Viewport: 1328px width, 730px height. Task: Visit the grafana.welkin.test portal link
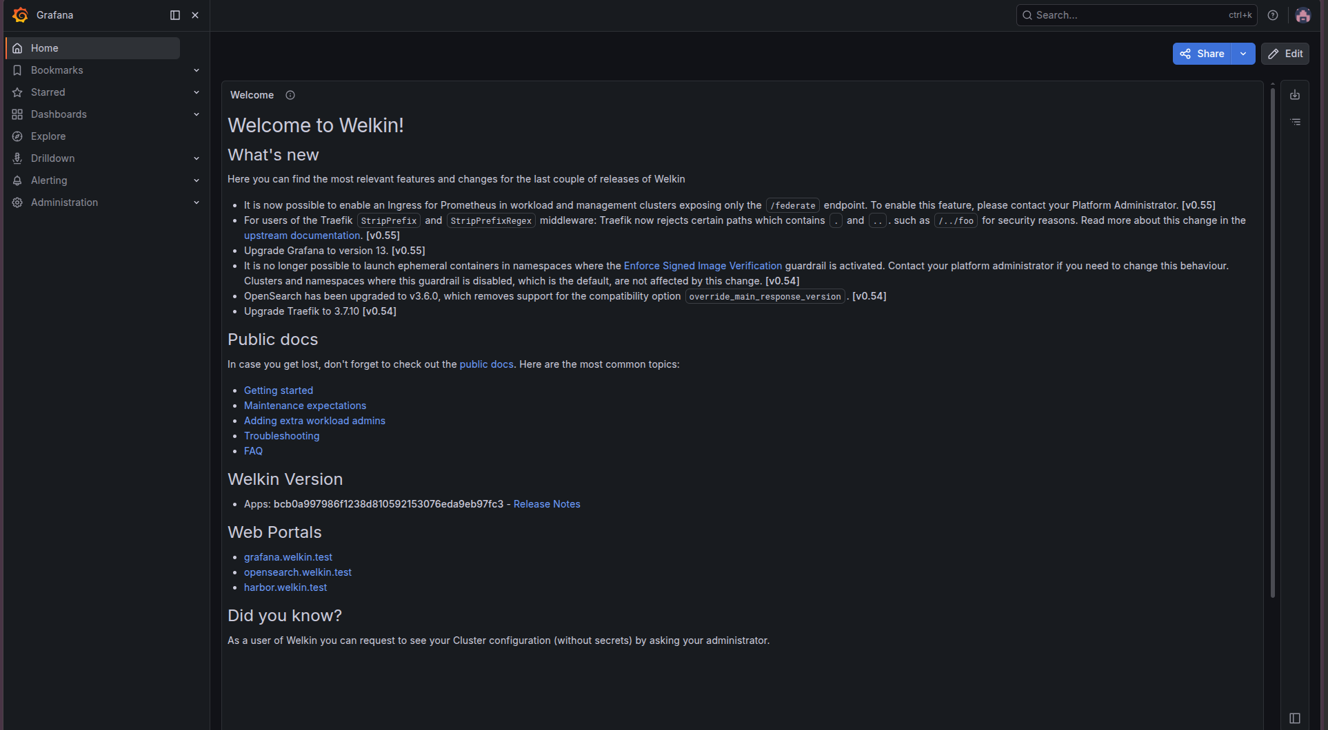coord(288,557)
